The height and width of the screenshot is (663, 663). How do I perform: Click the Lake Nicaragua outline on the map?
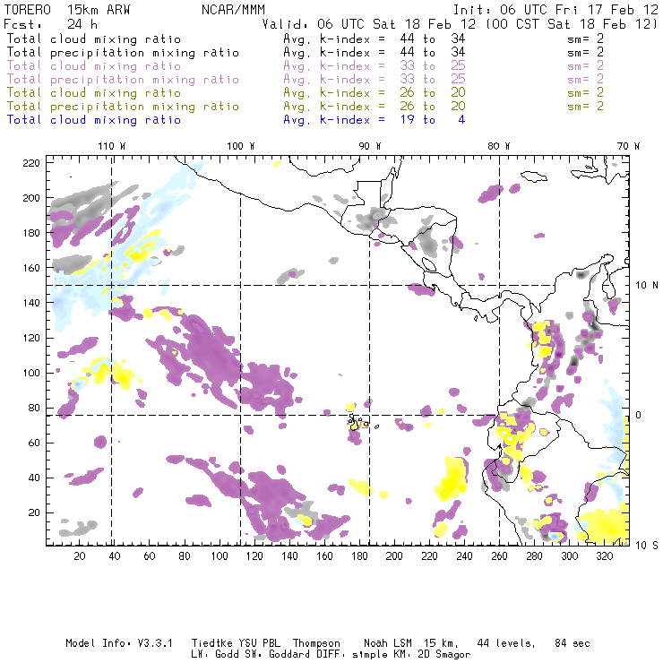[428, 264]
